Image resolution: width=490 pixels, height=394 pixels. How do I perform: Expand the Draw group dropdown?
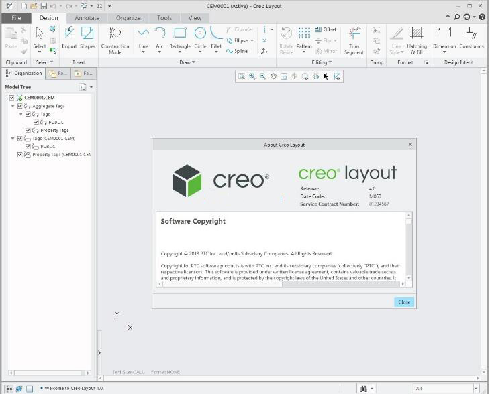[x=187, y=62]
